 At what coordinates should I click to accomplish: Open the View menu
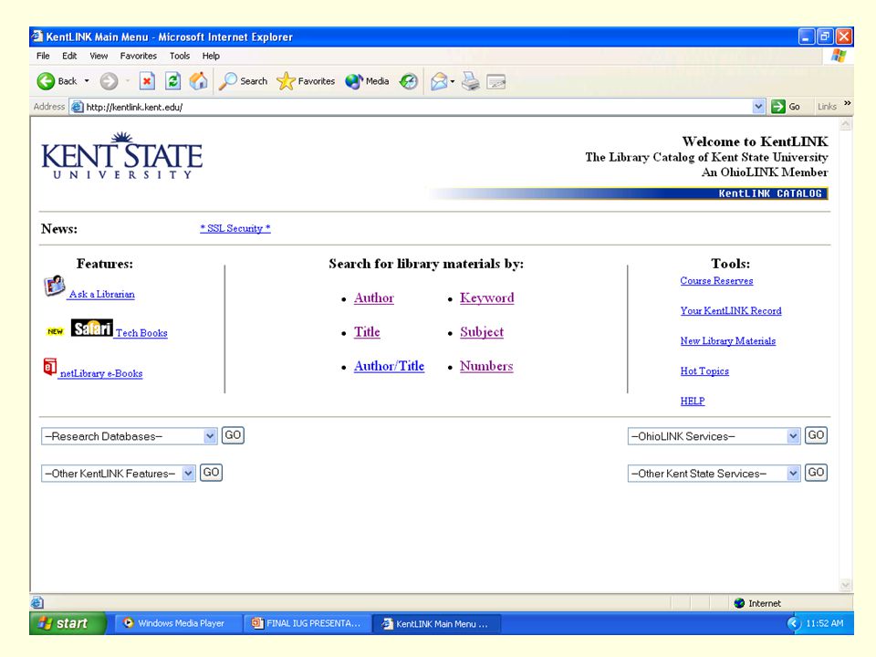99,56
